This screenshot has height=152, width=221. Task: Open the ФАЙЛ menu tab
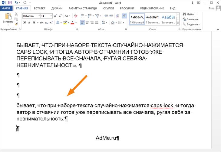pyautogui.click(x=6, y=8)
